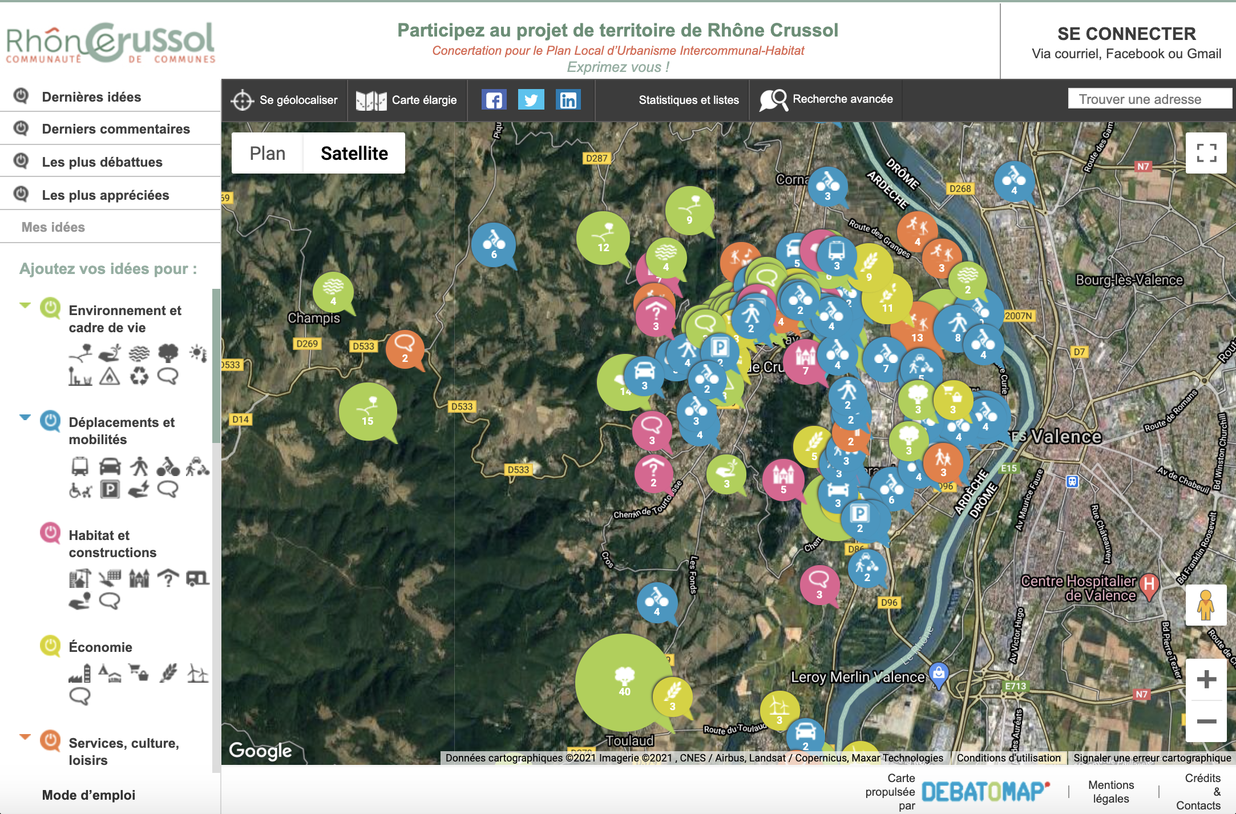The height and width of the screenshot is (814, 1236).
Task: Click the Trouver une adresse field
Action: [x=1148, y=99]
